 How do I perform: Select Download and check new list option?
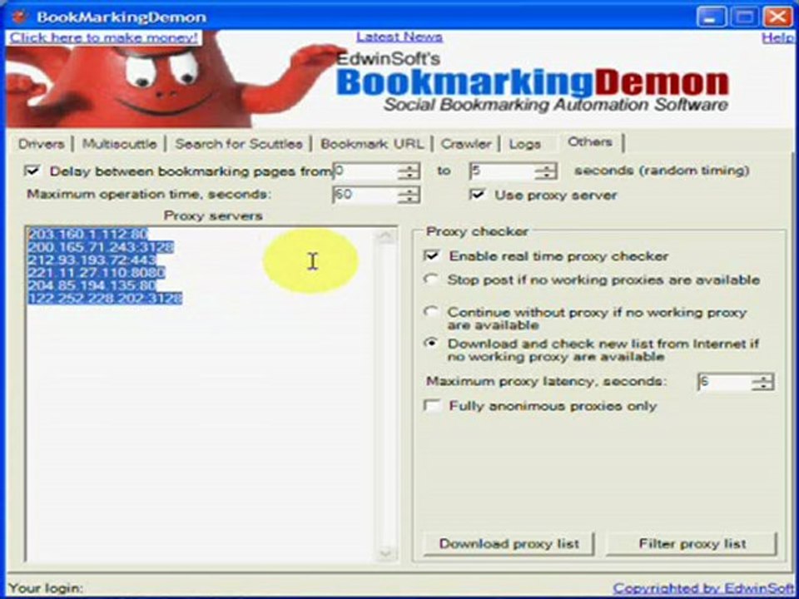(431, 344)
